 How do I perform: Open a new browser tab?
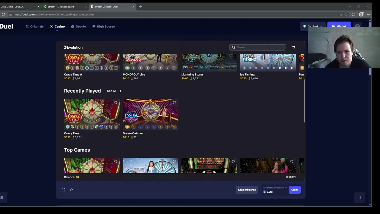click(140, 7)
